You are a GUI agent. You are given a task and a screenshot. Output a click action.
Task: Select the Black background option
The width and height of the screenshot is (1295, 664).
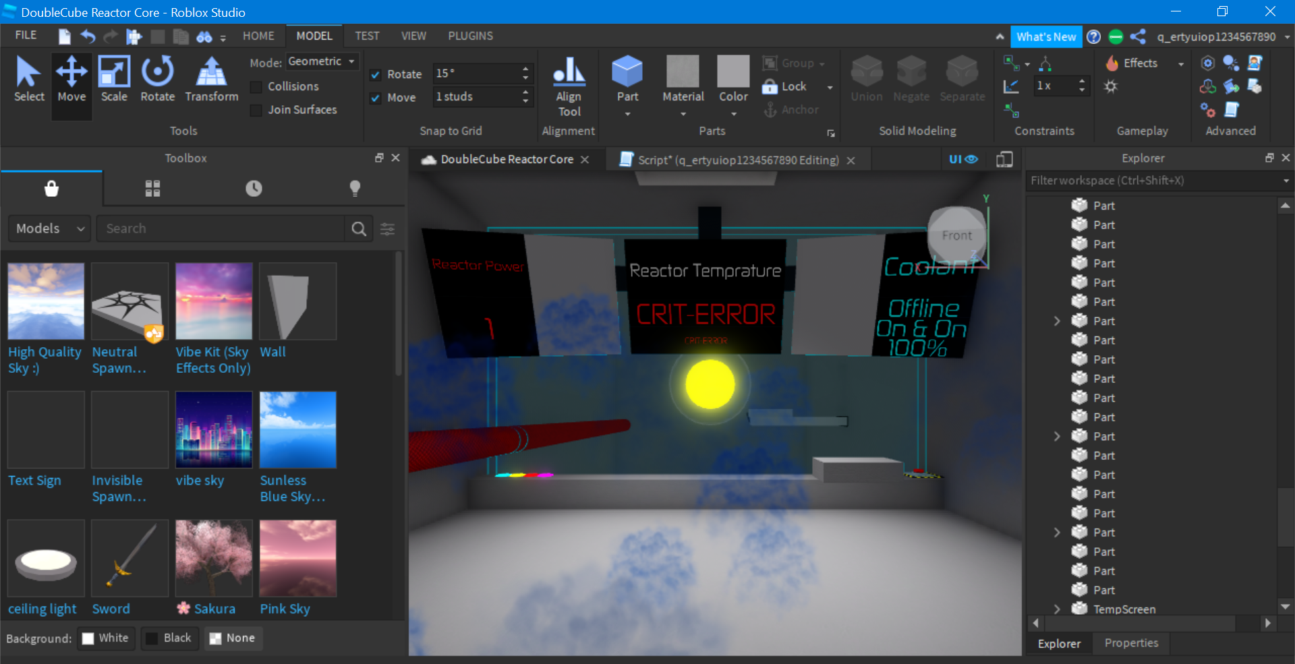pyautogui.click(x=169, y=638)
